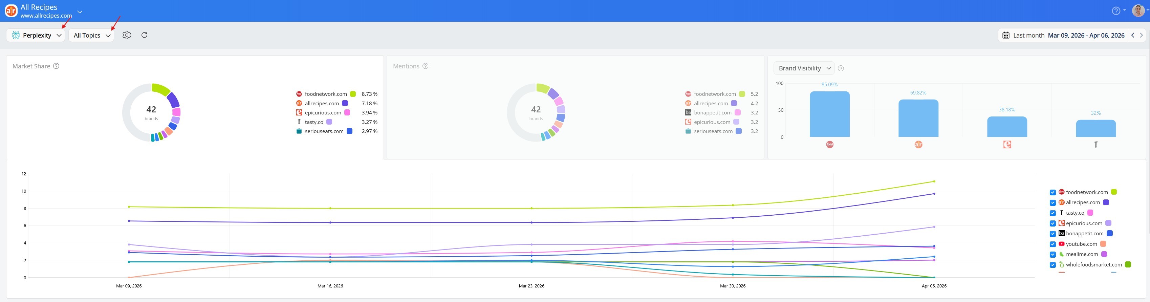Click the Mar 23, 2026 axis label

(x=531, y=286)
